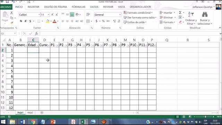Toggle align text right
This screenshot has height=125, width=222.
(72, 21)
